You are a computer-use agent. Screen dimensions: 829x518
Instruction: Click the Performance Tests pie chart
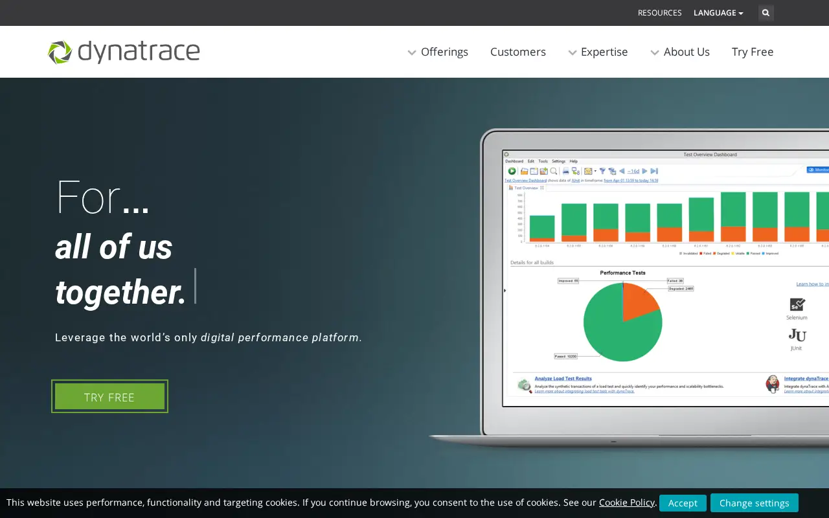622,322
